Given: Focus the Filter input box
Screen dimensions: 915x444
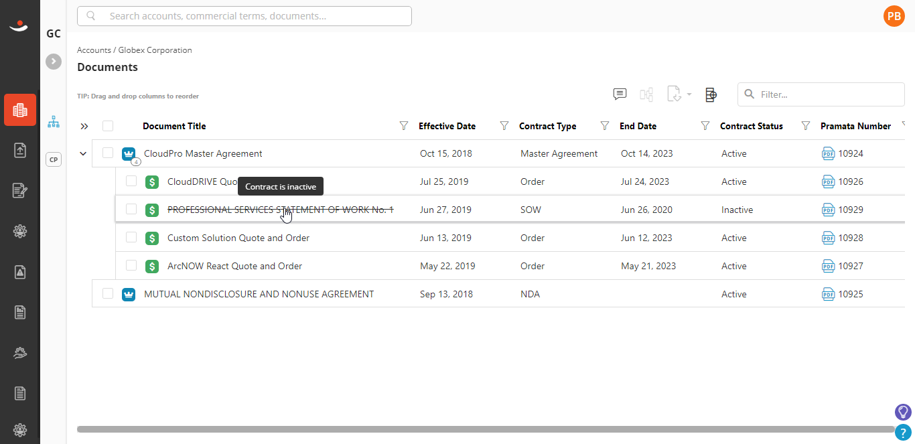Looking at the screenshot, I should (821, 94).
